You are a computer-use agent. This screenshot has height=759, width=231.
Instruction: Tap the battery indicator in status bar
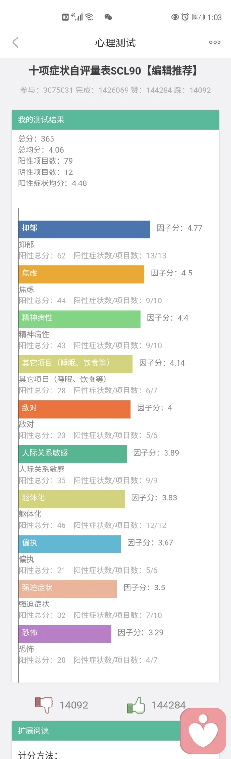(x=198, y=17)
